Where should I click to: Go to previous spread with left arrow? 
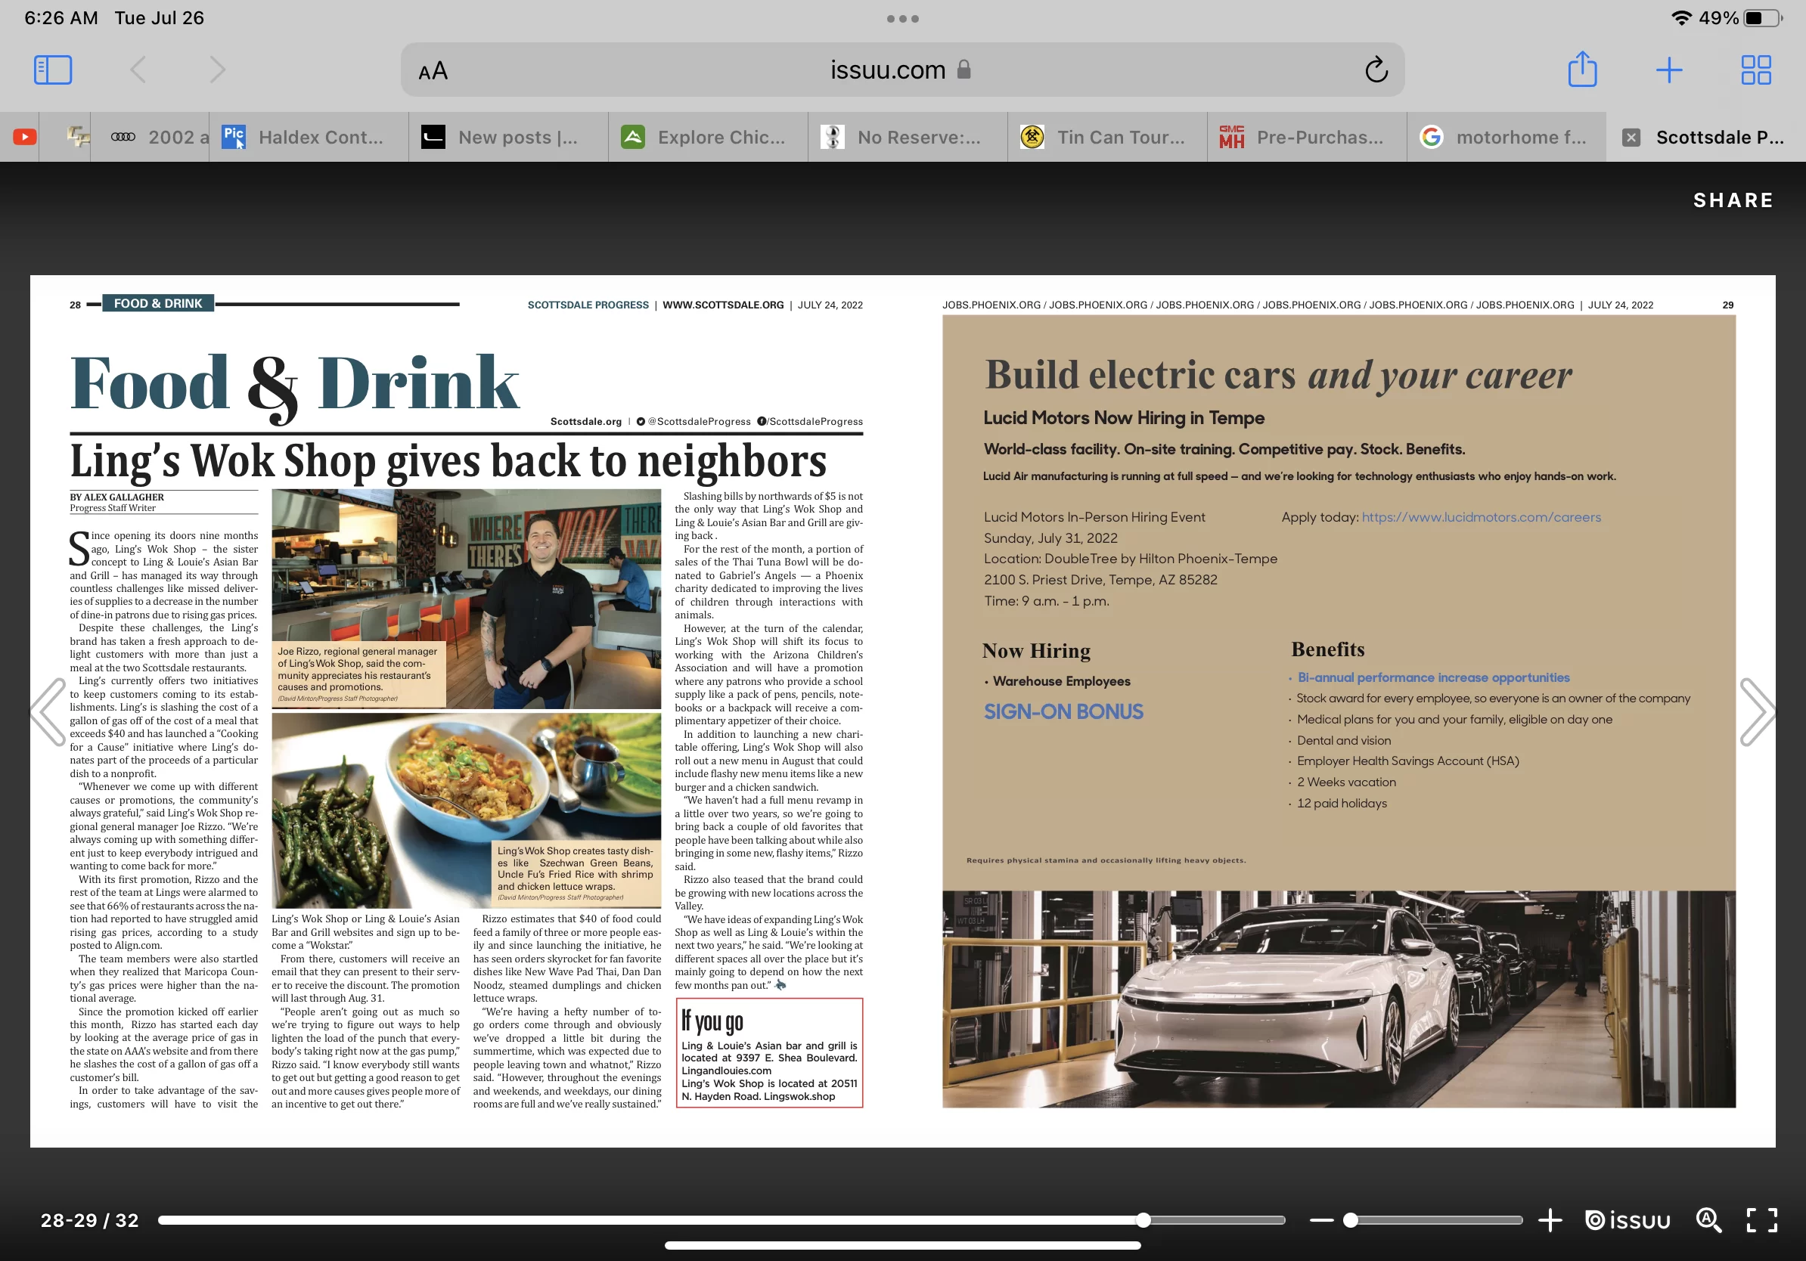coord(48,711)
